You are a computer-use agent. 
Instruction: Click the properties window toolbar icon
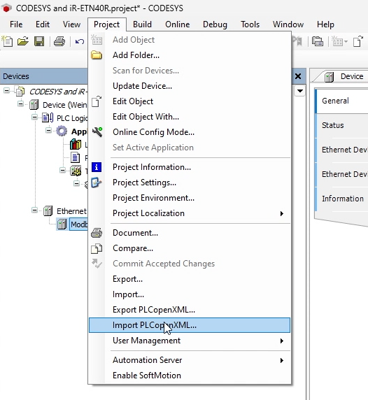pyautogui.click(x=318, y=41)
